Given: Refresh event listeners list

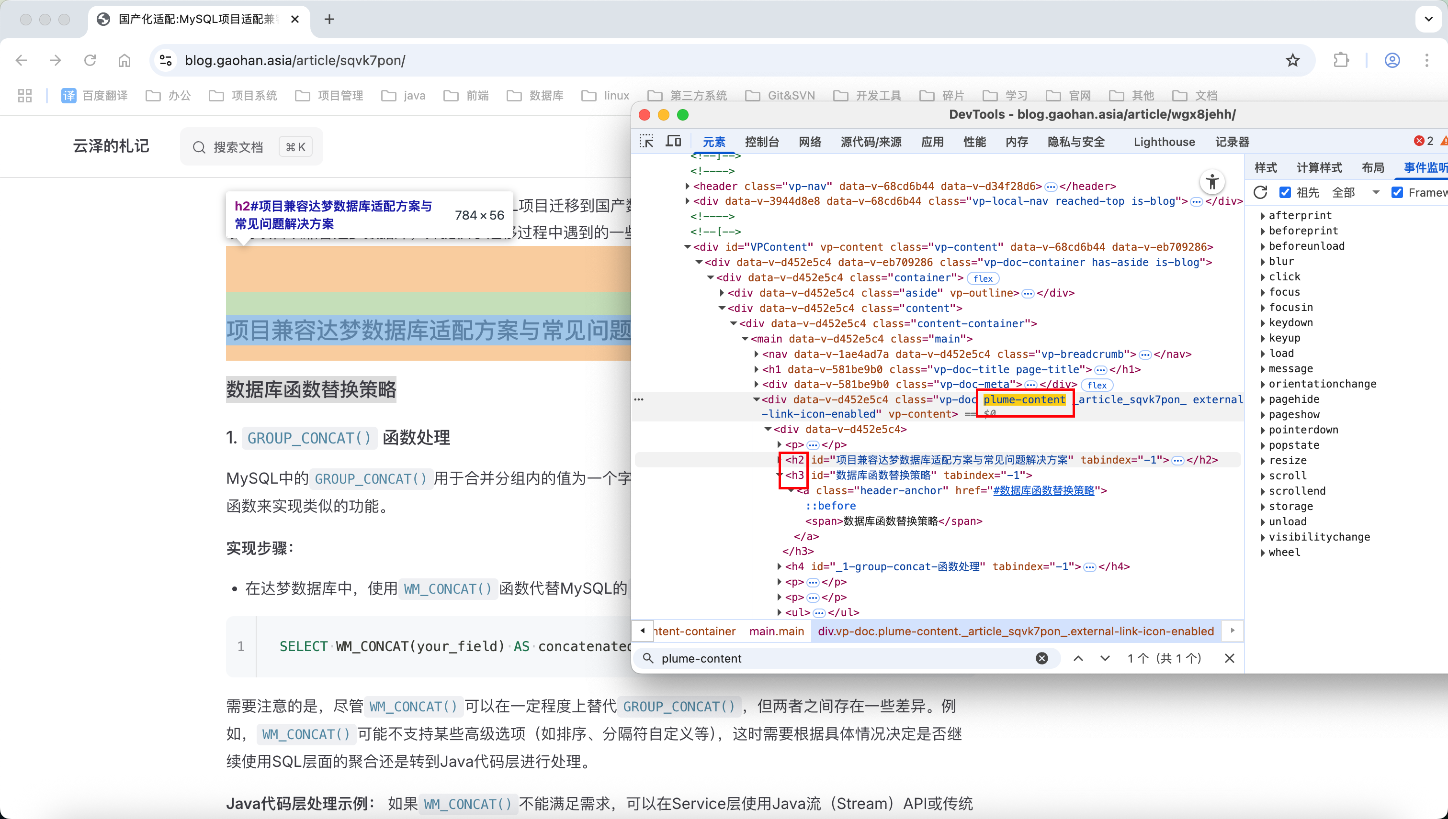Looking at the screenshot, I should 1260,192.
